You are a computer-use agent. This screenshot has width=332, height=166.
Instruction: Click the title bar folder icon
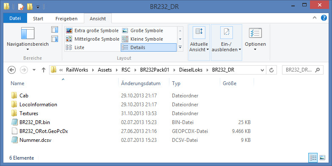7,7
